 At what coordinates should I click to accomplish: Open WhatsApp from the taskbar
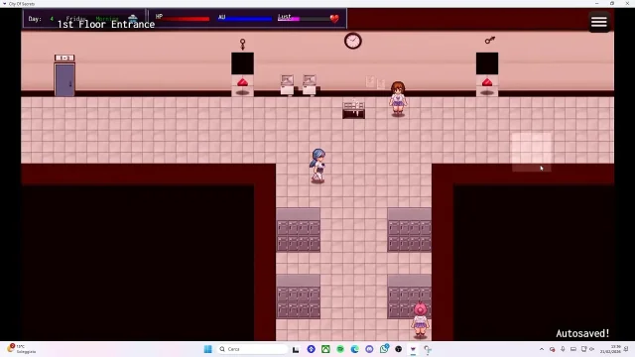coord(384,348)
